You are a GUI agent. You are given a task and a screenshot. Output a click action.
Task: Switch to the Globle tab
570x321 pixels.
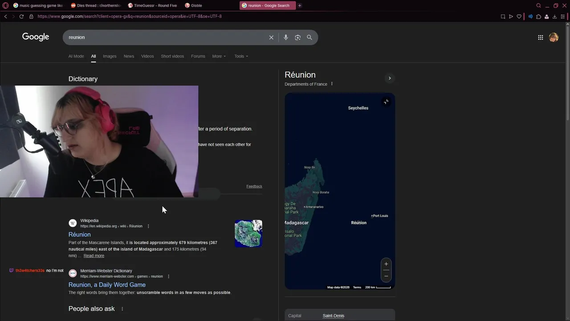(x=209, y=5)
